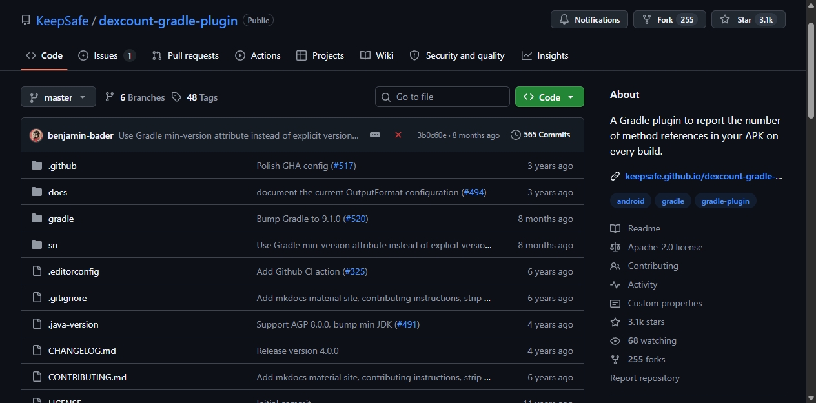View the 6 Branches link
This screenshot has height=403, width=816.
coord(135,97)
